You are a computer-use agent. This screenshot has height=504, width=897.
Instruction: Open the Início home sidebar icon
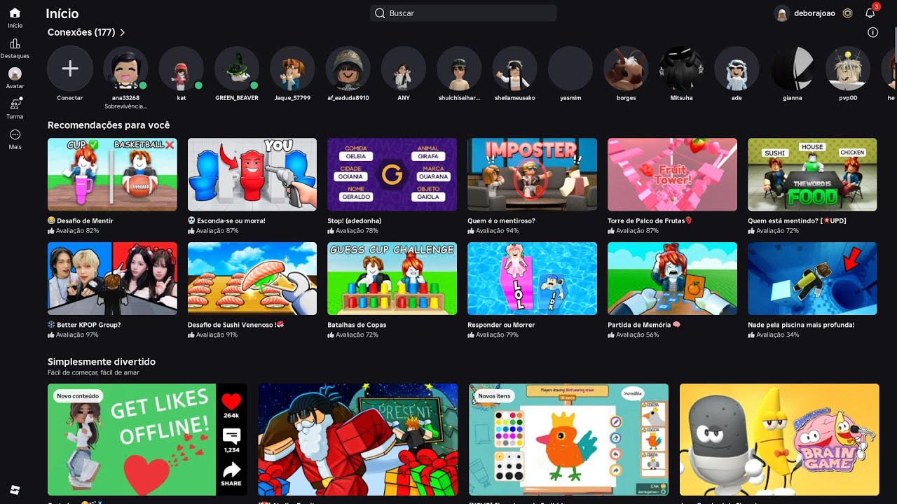tap(15, 13)
